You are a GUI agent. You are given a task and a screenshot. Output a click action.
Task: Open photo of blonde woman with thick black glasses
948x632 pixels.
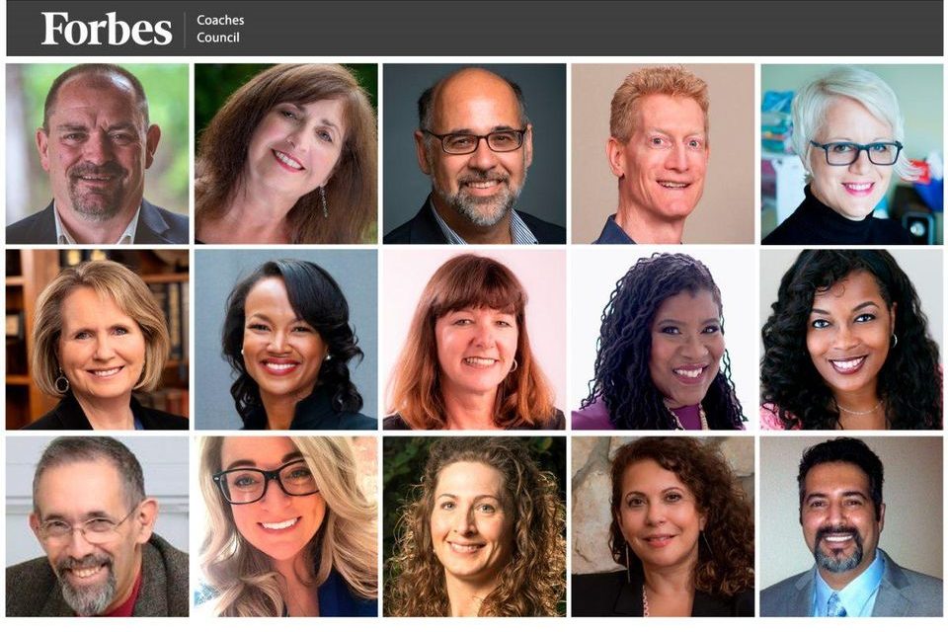coord(286,526)
